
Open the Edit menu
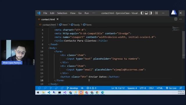(x=52, y=13)
